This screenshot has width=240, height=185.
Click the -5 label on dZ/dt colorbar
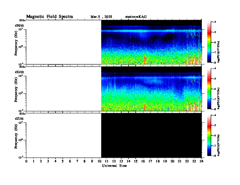(x=214, y=125)
